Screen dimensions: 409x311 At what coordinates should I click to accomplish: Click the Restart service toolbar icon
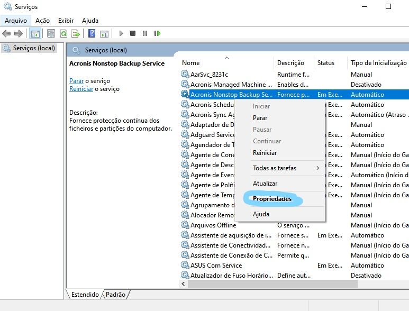pyautogui.click(x=157, y=33)
